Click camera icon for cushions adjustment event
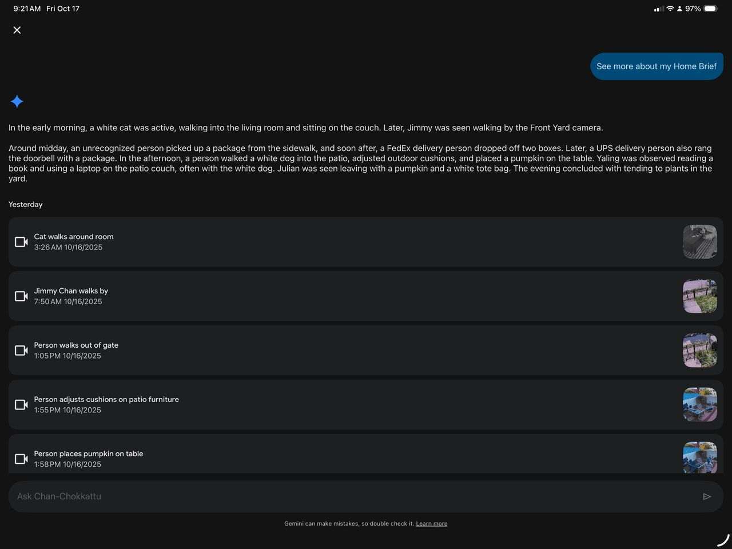This screenshot has width=732, height=549. (x=21, y=405)
